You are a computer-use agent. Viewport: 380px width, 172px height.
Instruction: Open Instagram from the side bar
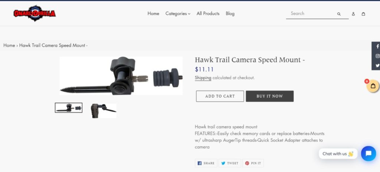coord(377,56)
